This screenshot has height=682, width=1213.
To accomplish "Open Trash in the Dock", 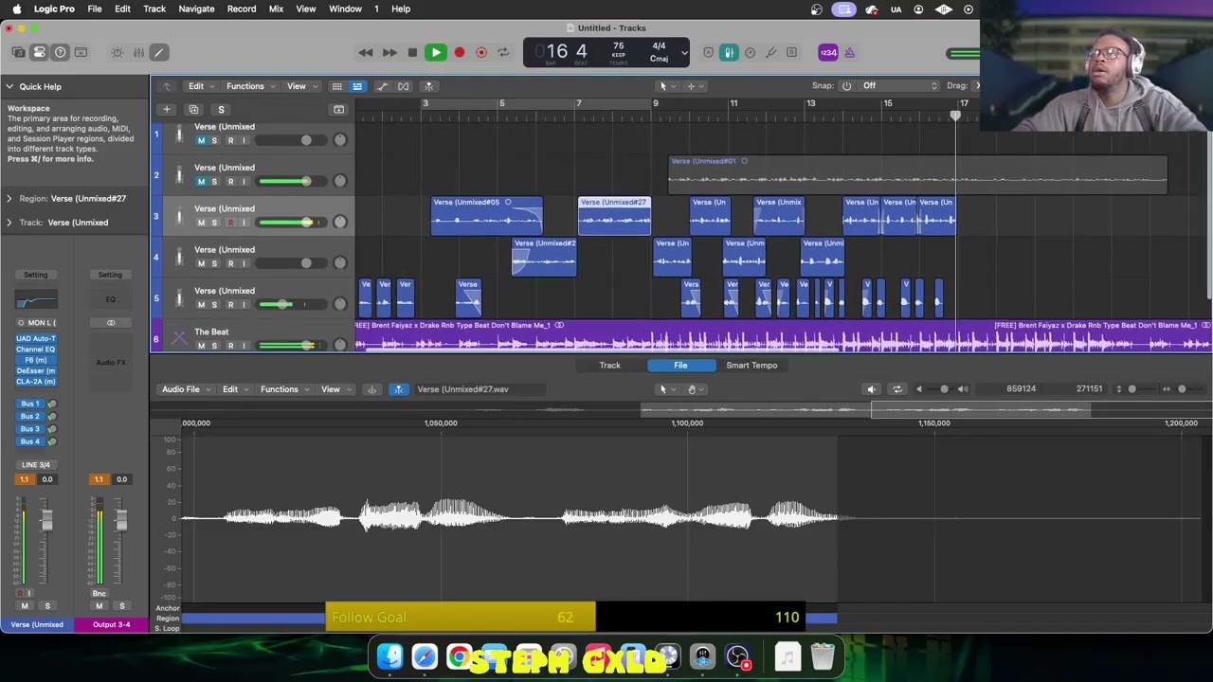I will [823, 656].
